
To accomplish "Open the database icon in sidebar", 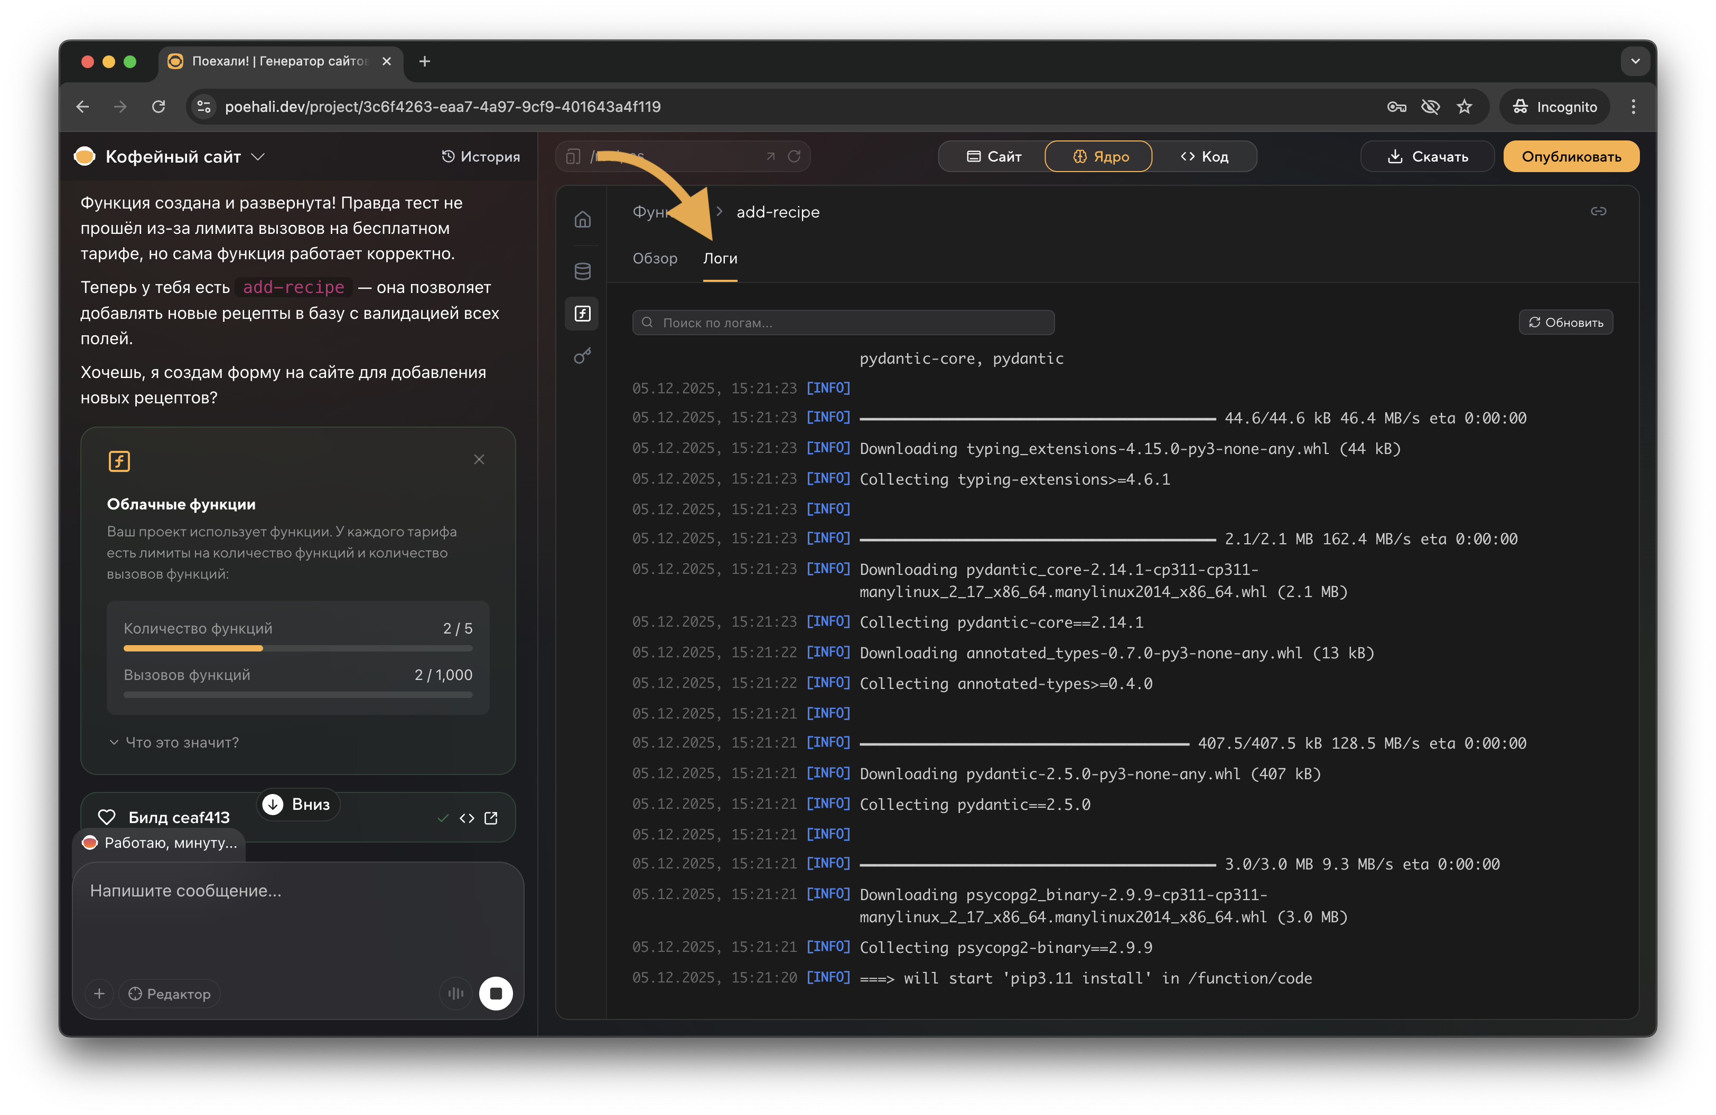I will [583, 271].
